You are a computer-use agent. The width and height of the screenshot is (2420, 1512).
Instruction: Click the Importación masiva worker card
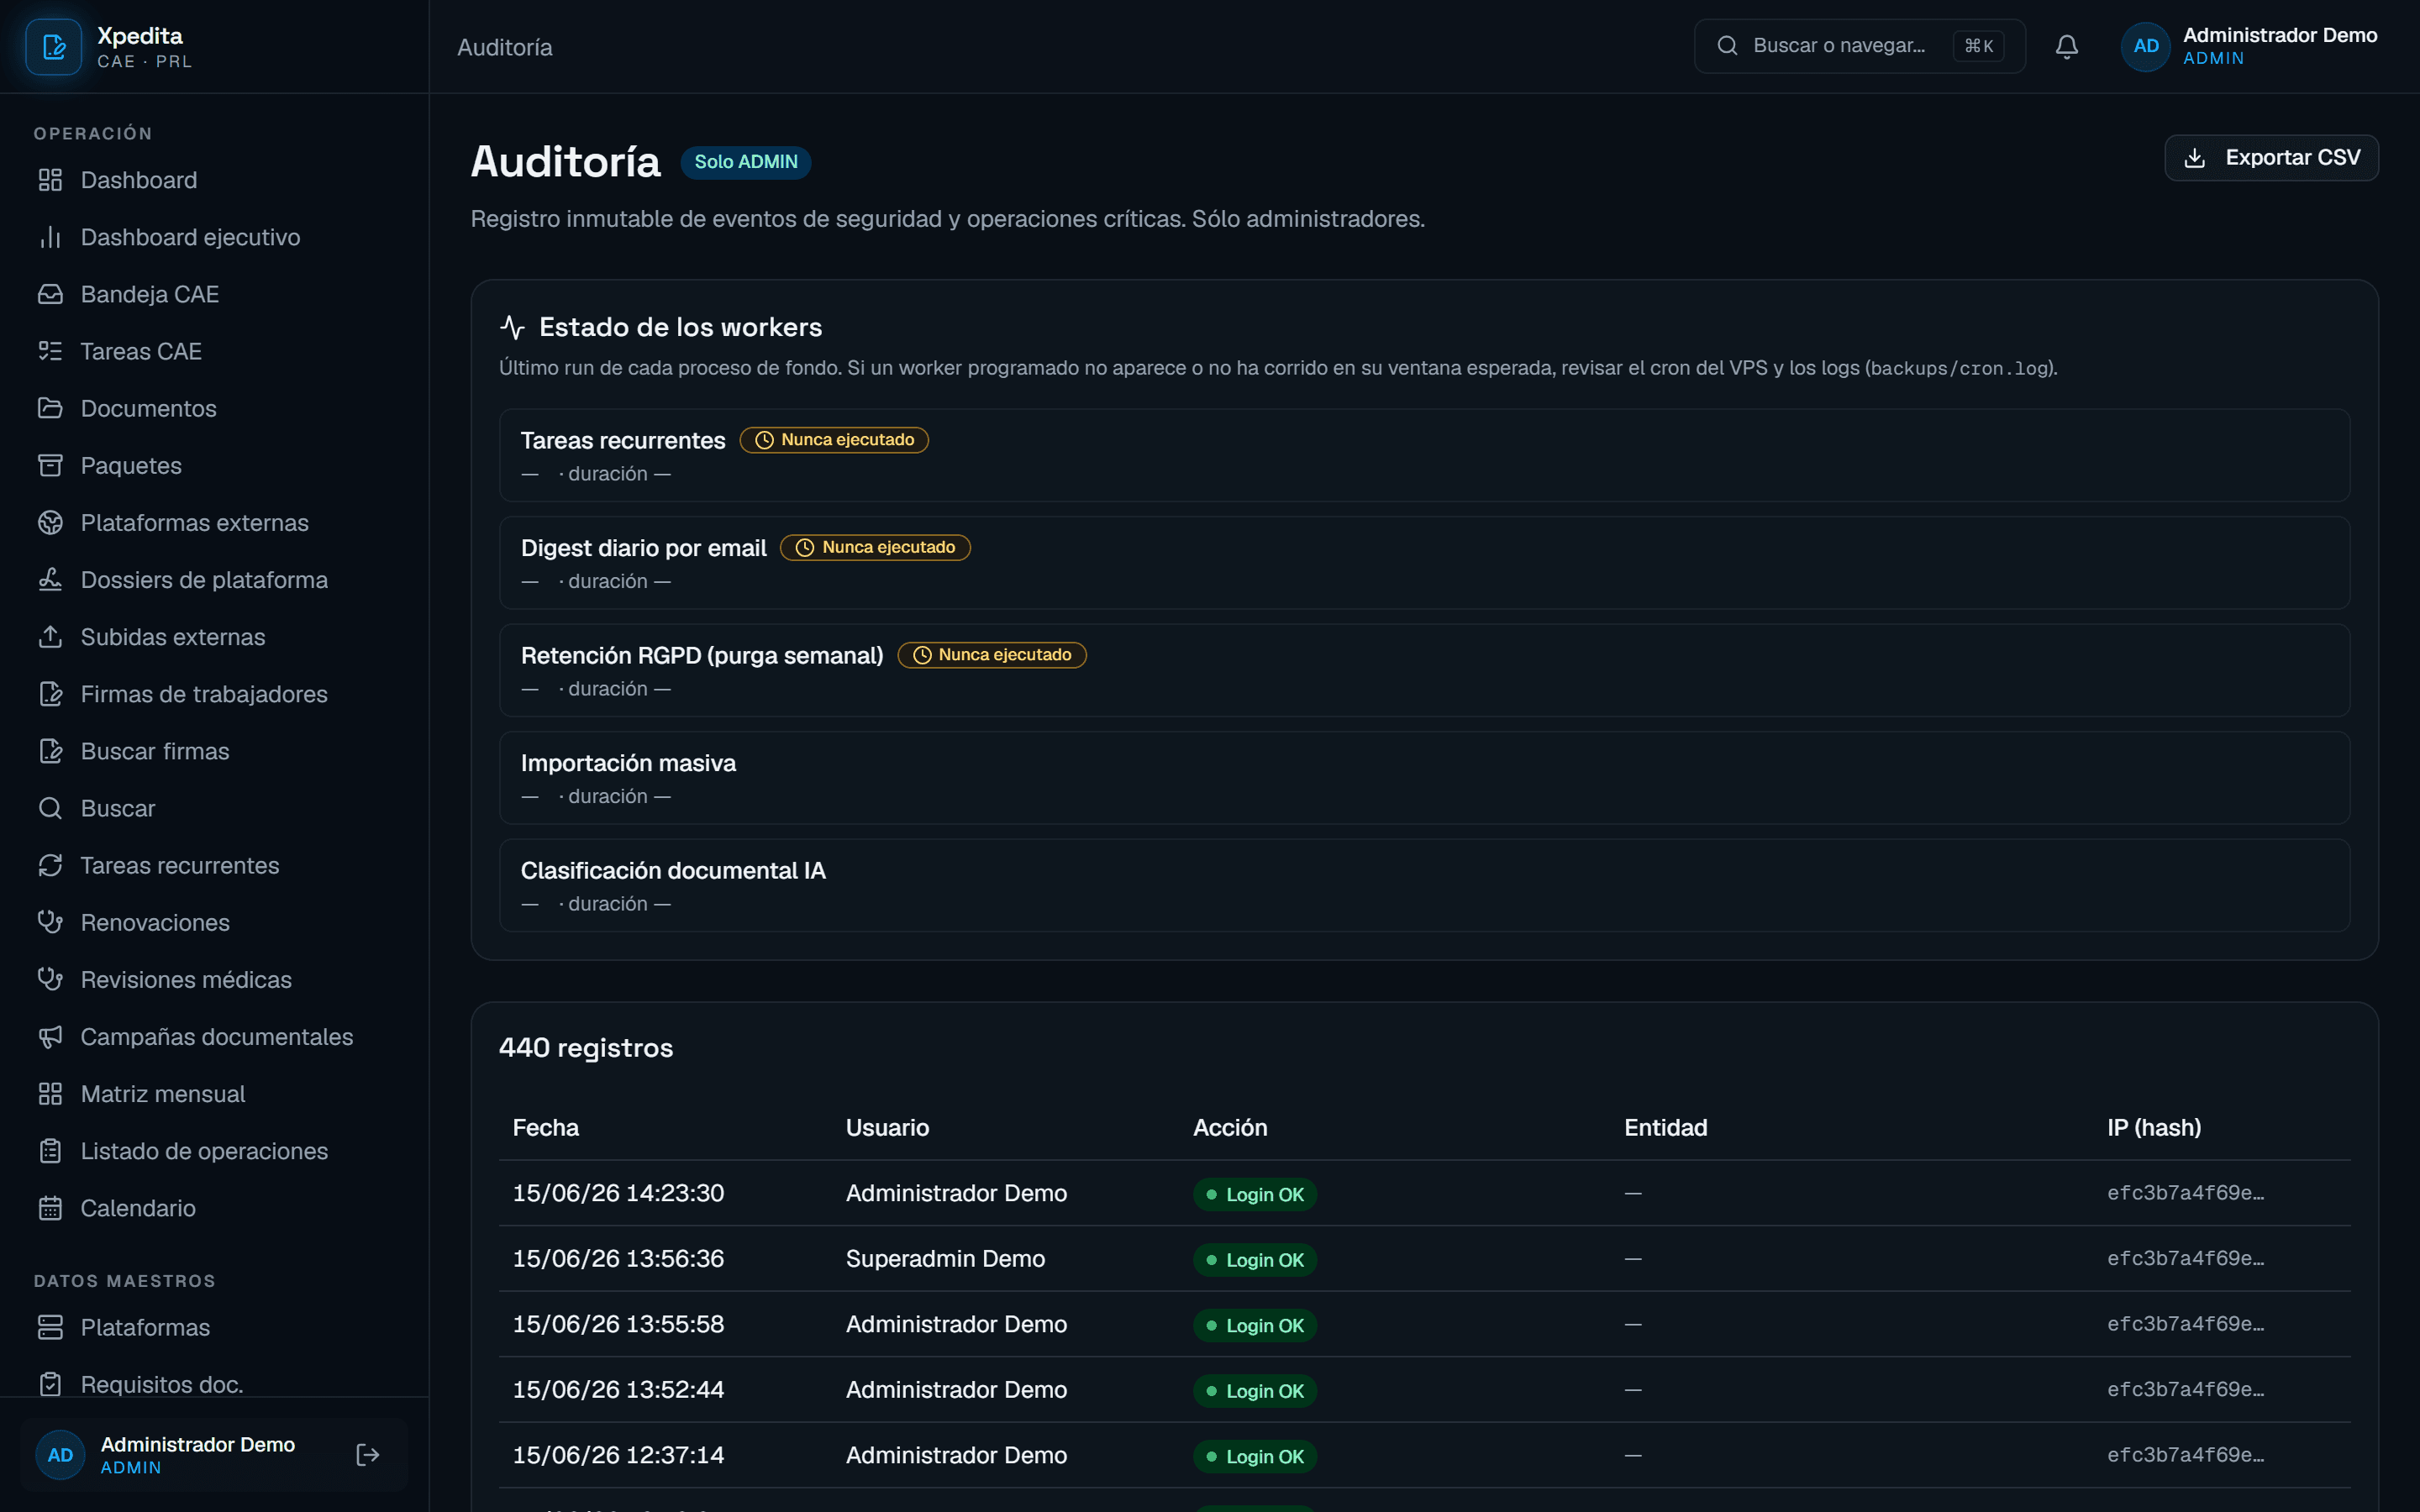click(x=1424, y=778)
